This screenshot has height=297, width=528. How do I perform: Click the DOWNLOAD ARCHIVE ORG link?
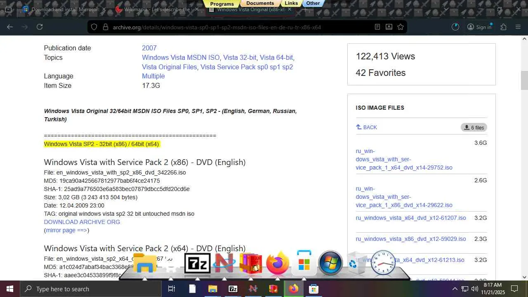point(82,222)
